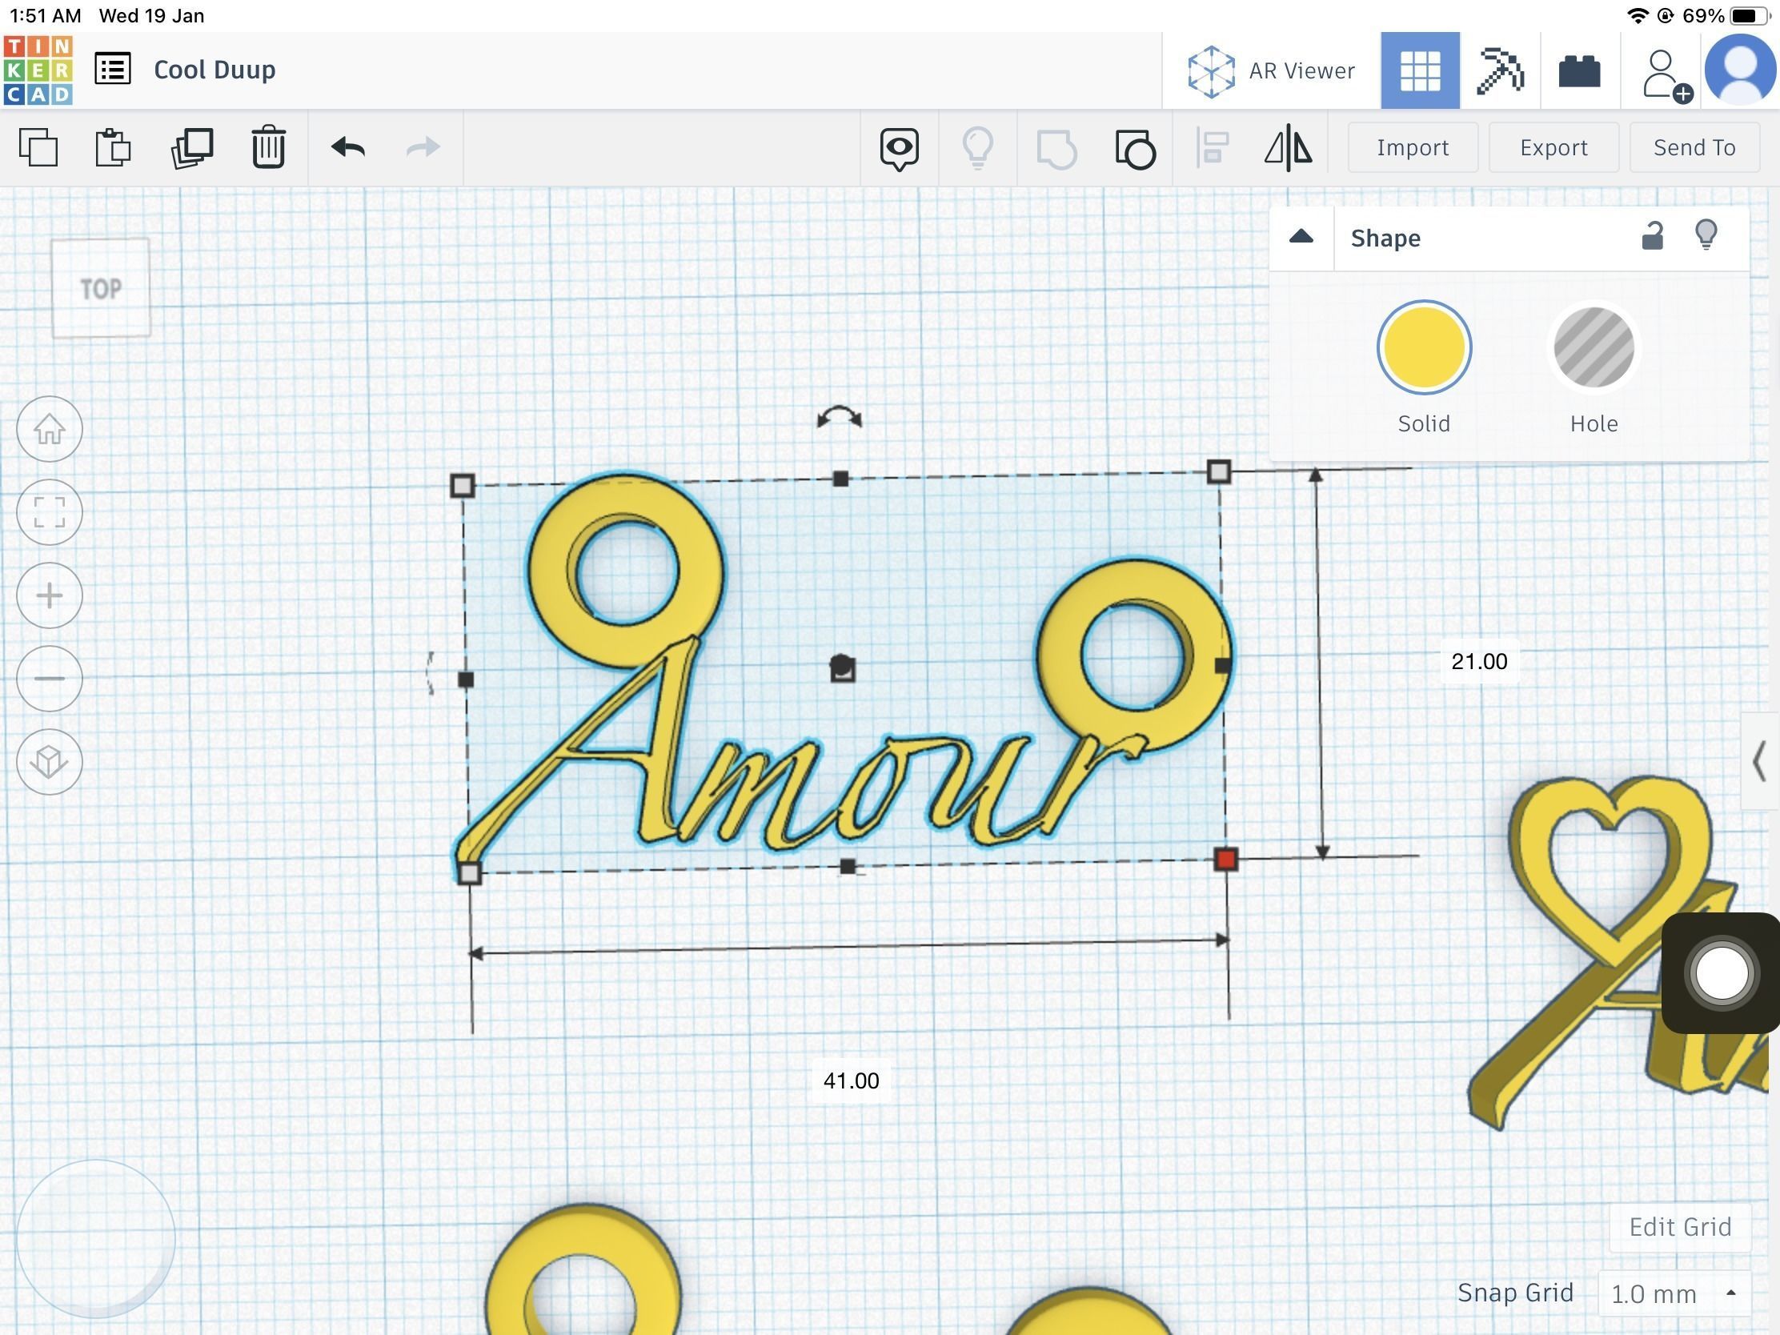Click the Ungroup shapes icon
This screenshot has height=1335, width=1780.
(1136, 148)
